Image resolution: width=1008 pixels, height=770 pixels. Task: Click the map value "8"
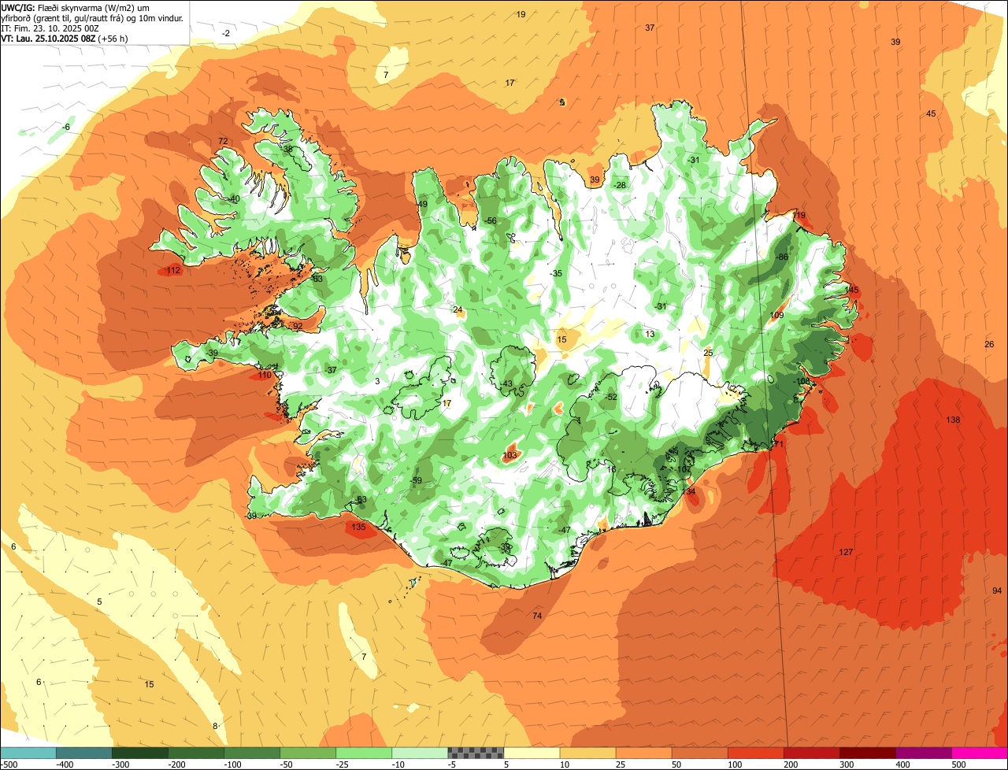pyautogui.click(x=215, y=726)
